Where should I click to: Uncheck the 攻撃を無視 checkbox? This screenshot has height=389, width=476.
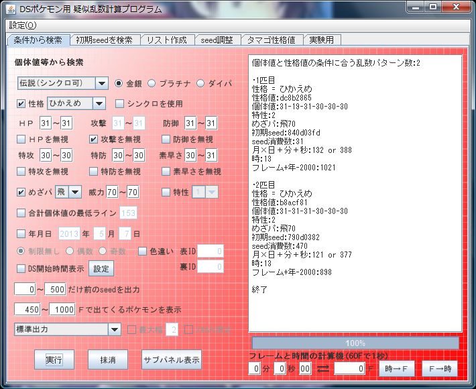point(93,140)
